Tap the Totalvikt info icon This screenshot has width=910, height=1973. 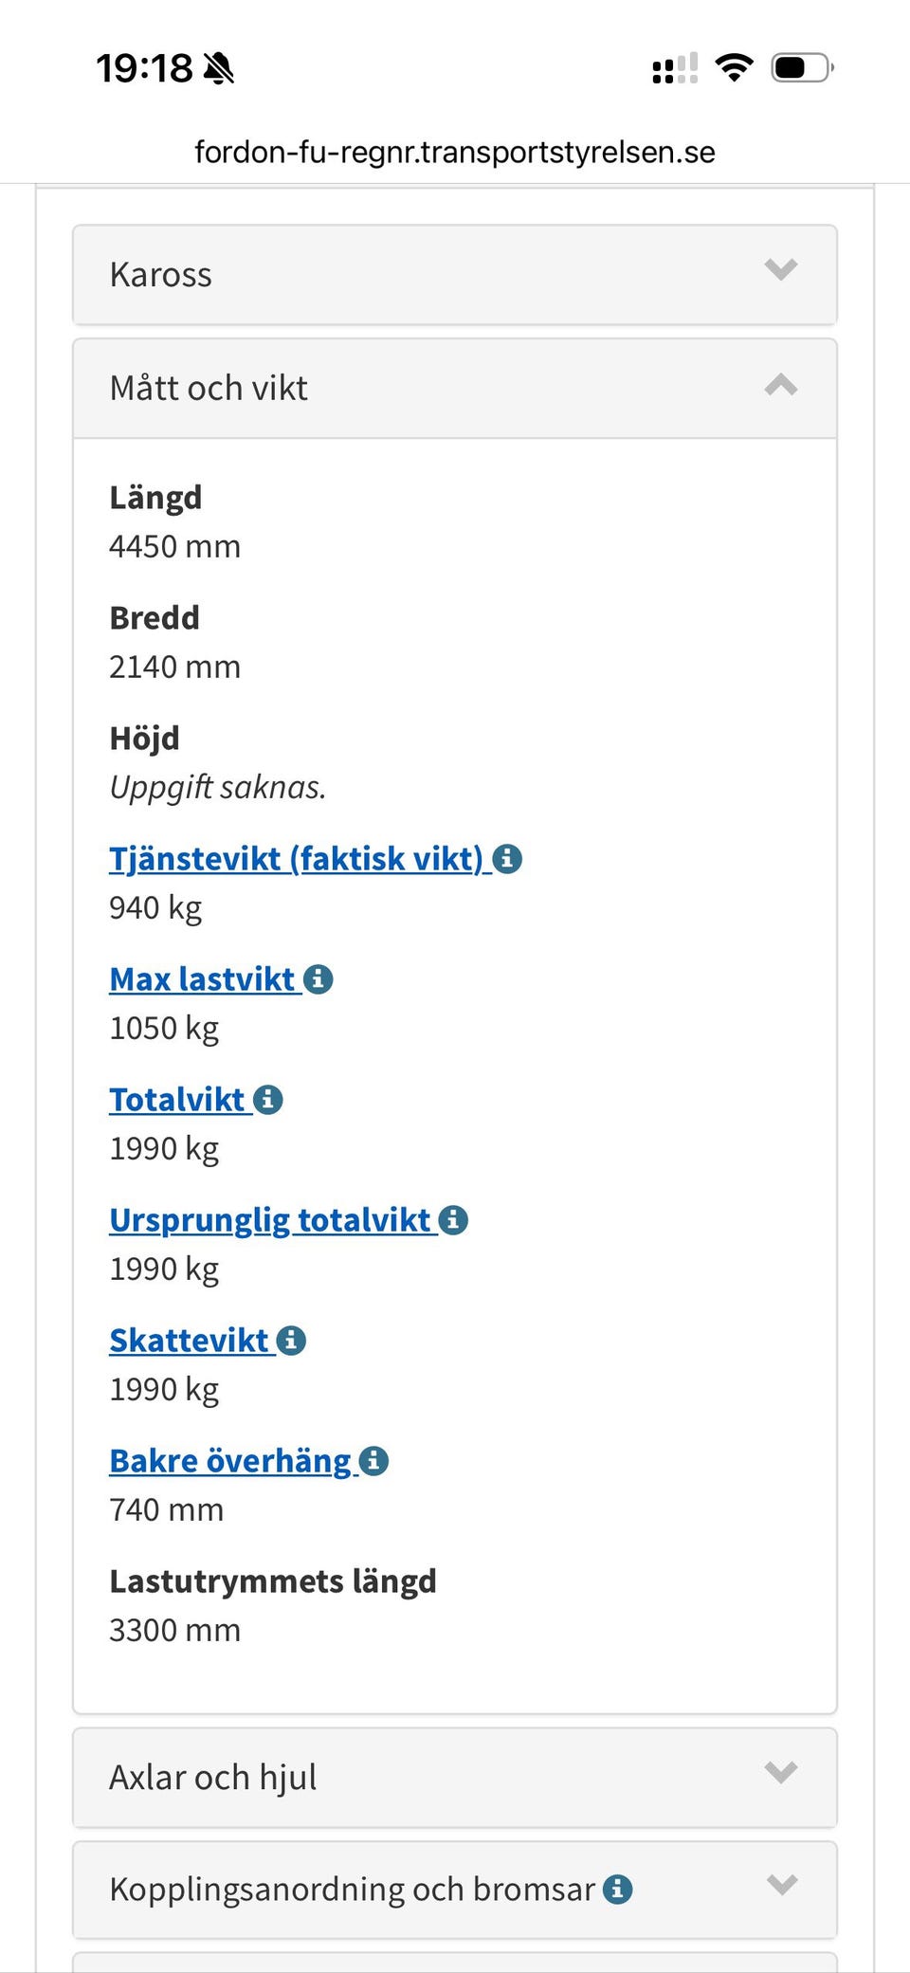tap(268, 1100)
